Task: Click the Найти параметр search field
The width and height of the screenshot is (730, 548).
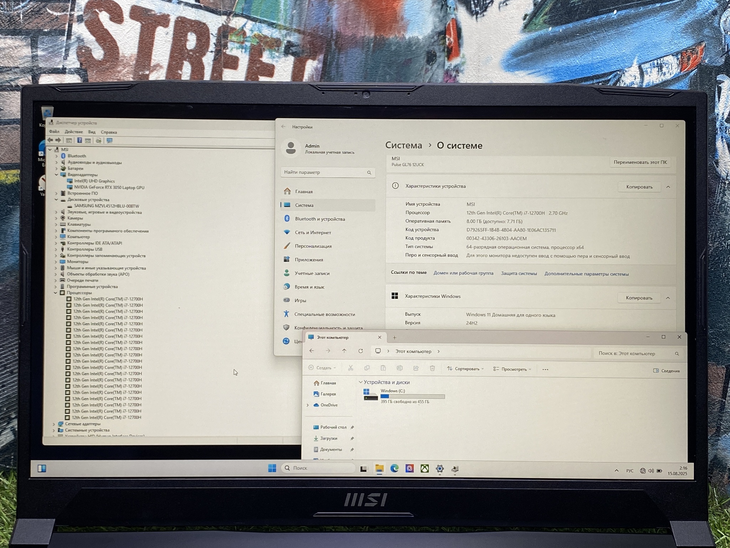Action: click(324, 172)
